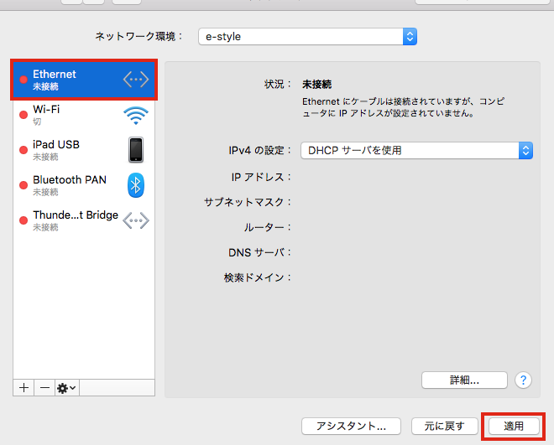
Task: Click the 検索ドメイン label
Action: [257, 278]
